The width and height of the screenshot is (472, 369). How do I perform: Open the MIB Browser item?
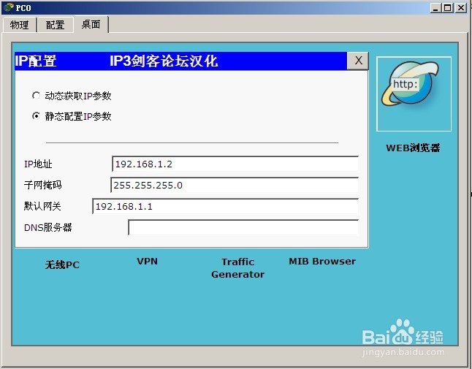[322, 261]
